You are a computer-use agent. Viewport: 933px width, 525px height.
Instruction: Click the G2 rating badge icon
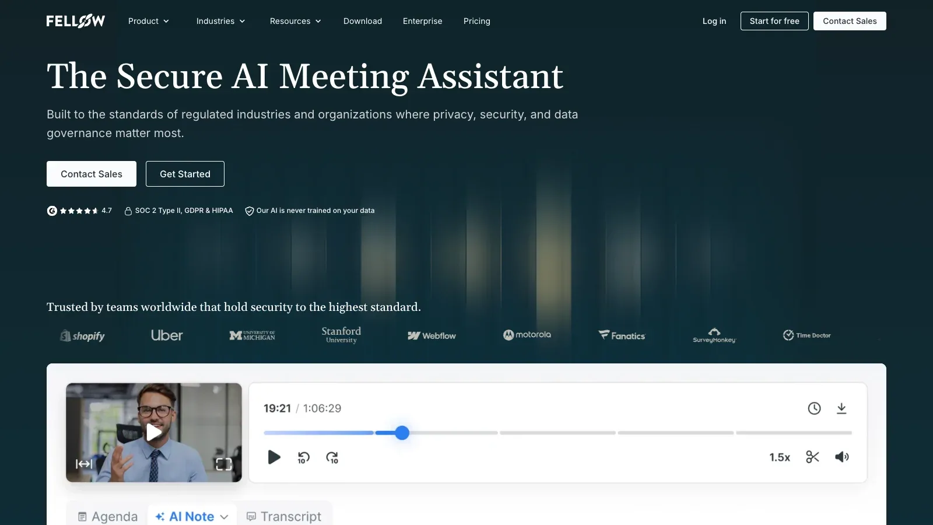[52, 211]
